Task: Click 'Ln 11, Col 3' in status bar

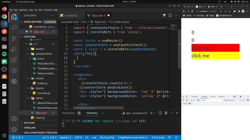Action: tap(49, 137)
